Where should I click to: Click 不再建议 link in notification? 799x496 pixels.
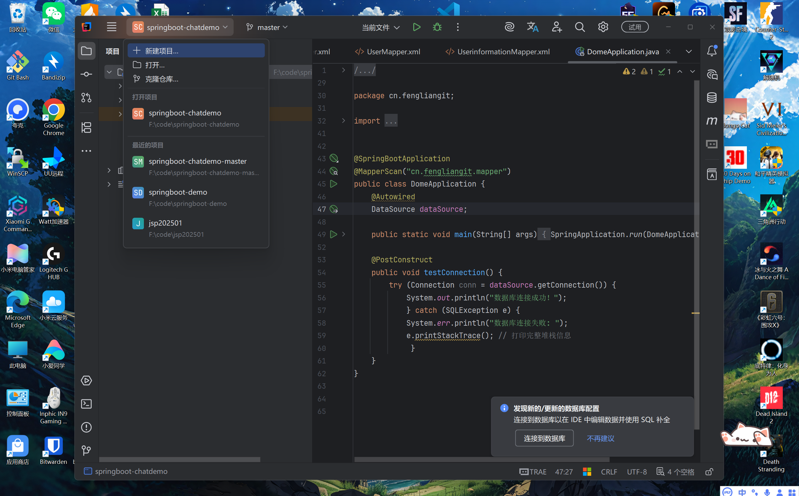click(600, 439)
